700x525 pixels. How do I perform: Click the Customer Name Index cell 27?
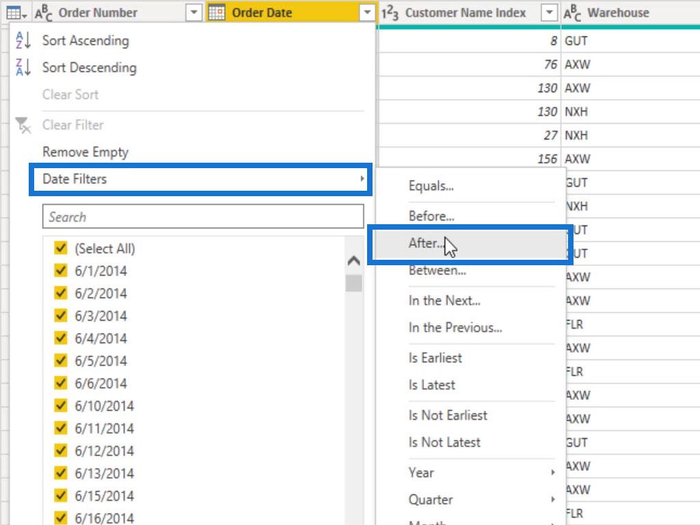tap(469, 135)
